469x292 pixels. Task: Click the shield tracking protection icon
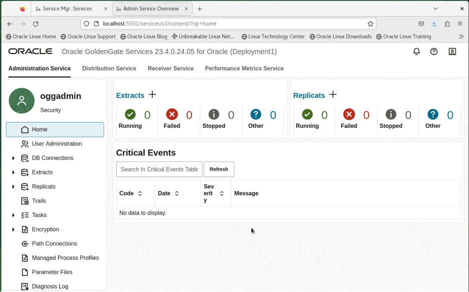[87, 24]
